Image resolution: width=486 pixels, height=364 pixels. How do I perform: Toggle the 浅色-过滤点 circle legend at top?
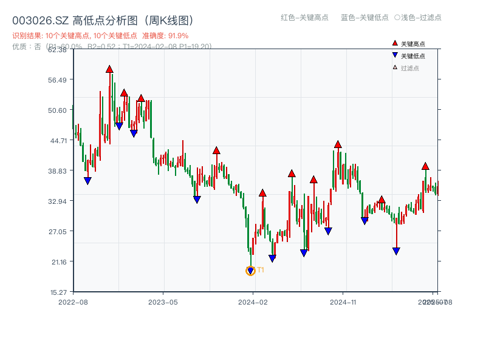418,18
